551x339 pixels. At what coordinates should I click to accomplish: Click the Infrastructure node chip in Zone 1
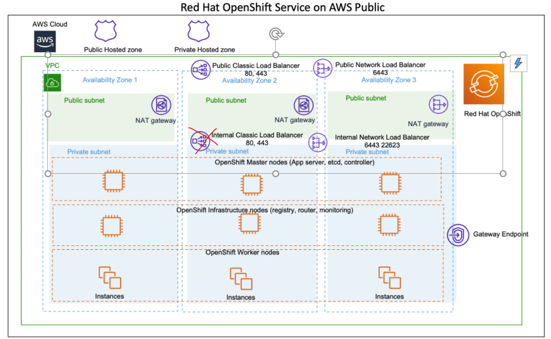tap(113, 225)
